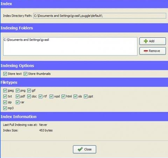This screenshot has width=168, height=158.
Task: Uncheck the gif filetype
Action: point(29,90)
